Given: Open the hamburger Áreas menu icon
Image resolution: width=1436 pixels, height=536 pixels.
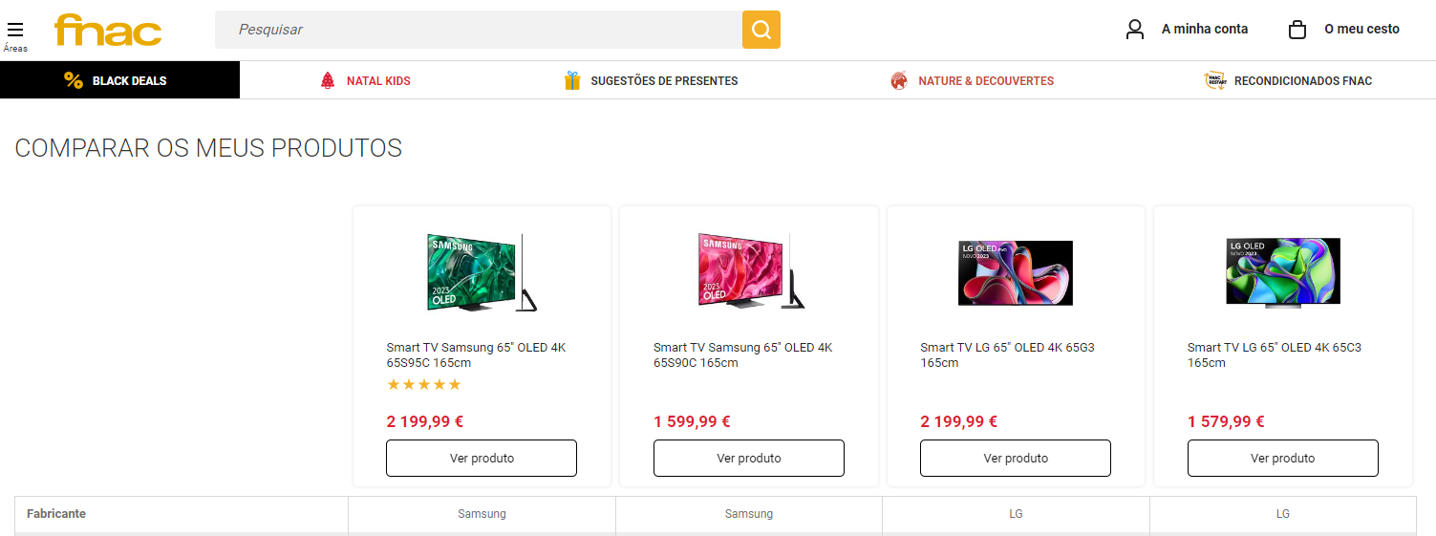Looking at the screenshot, I should (x=15, y=30).
